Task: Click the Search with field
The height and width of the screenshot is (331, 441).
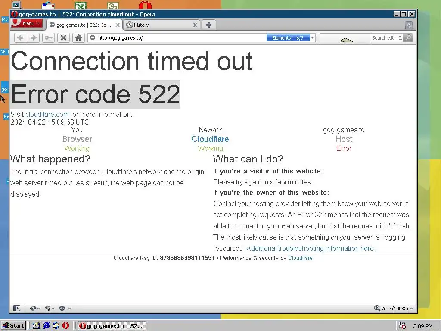Action: click(387, 38)
